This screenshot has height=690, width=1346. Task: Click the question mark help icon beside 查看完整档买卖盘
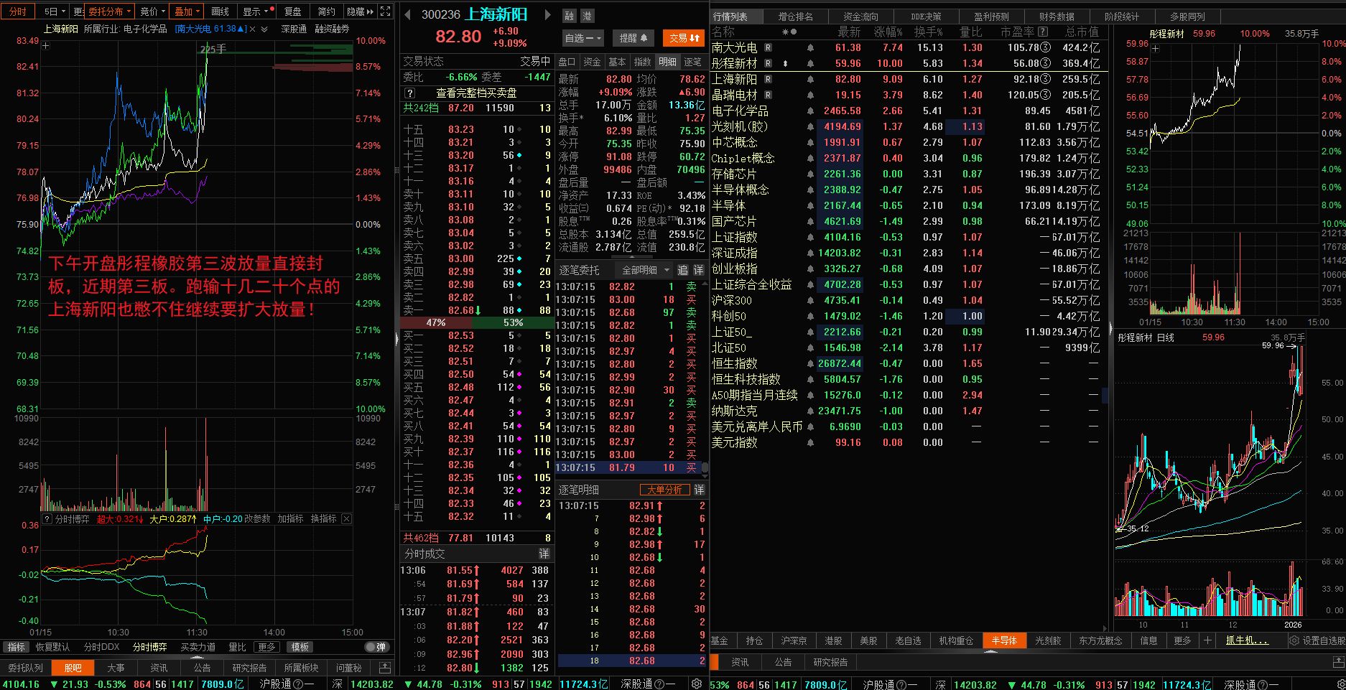click(409, 93)
